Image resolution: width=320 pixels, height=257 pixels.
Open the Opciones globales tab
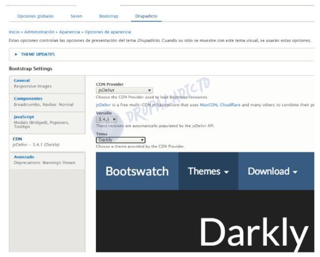35,16
